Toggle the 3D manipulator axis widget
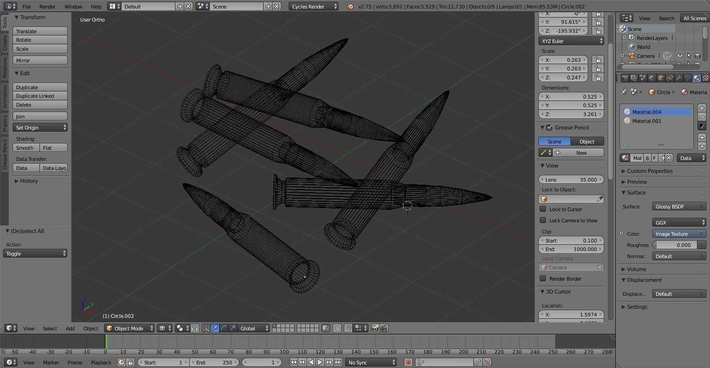The width and height of the screenshot is (710, 368). tap(206, 329)
